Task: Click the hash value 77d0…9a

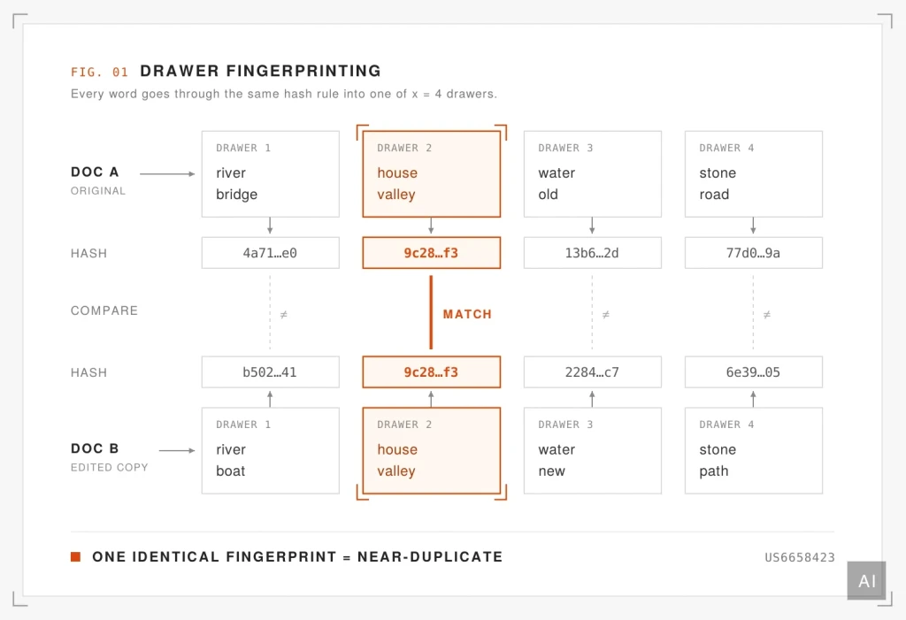Action: pyautogui.click(x=754, y=253)
